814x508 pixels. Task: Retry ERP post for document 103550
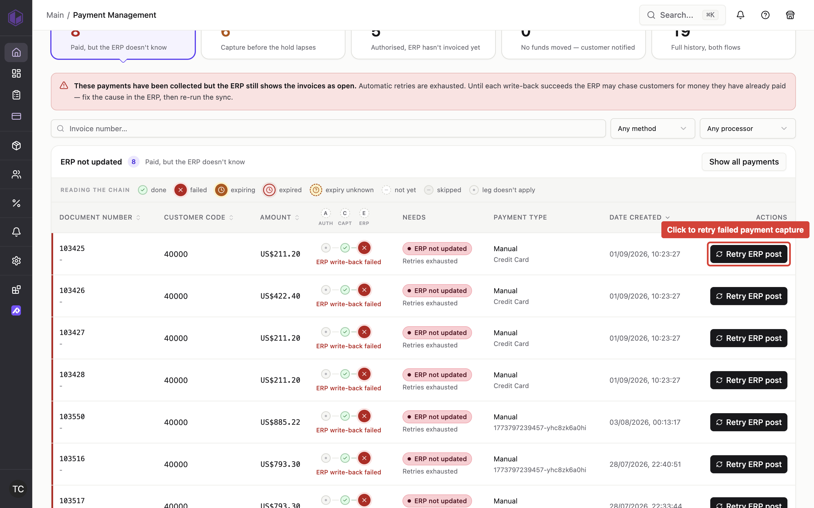click(x=748, y=422)
